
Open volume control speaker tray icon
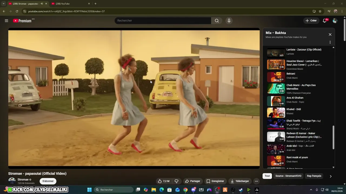pyautogui.click(x=327, y=190)
